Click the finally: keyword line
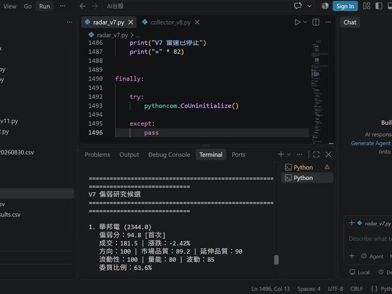This screenshot has width=392, height=294. click(x=129, y=79)
